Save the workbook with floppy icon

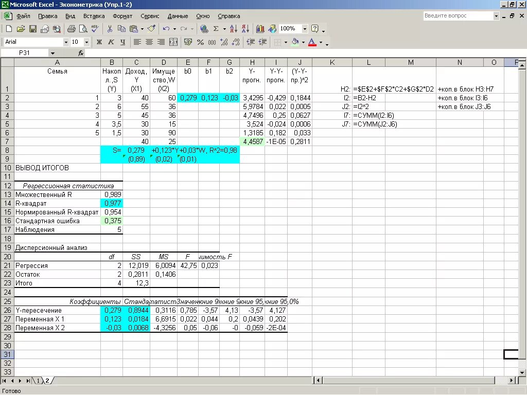coord(32,29)
